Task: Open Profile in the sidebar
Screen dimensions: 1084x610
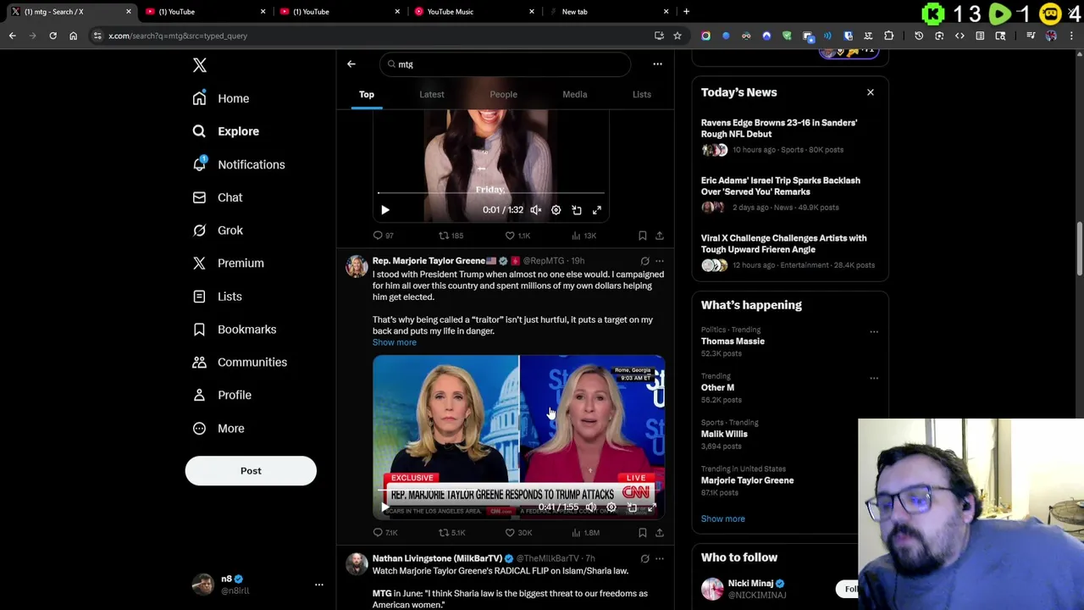Action: click(221, 395)
